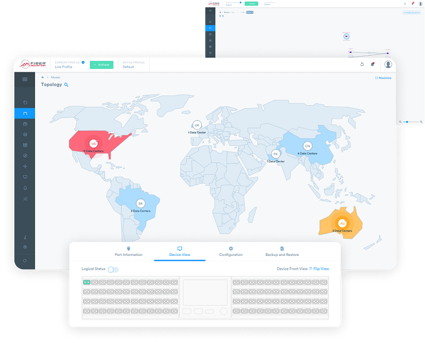Open the Backup and Restore tab

click(282, 252)
